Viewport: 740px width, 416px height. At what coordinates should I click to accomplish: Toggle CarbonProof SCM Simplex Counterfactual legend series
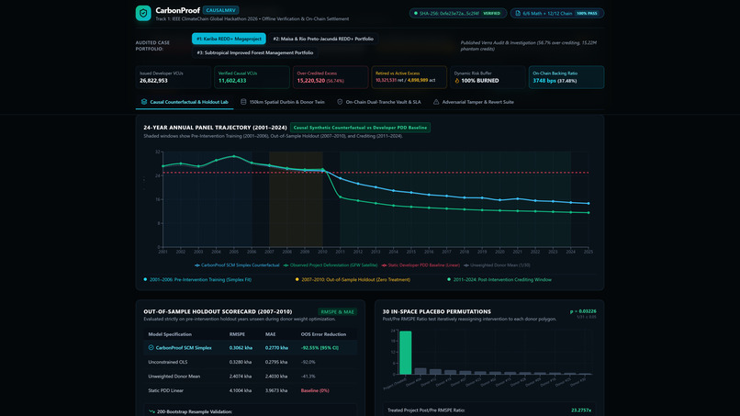point(237,265)
